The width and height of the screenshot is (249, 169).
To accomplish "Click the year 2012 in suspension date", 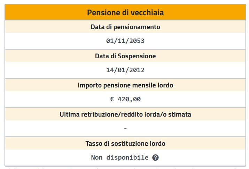I will 137,70.
